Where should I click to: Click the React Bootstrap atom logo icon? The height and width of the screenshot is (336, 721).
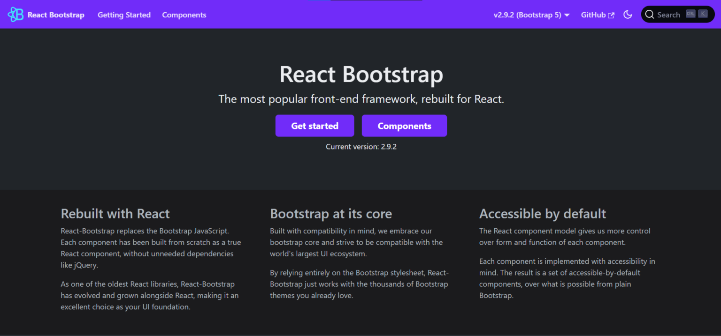tap(15, 15)
